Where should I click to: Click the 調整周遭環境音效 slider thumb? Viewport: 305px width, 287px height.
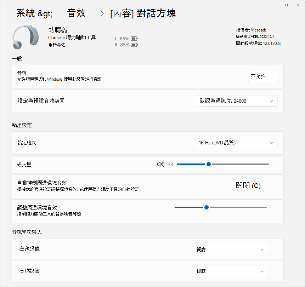(x=207, y=207)
